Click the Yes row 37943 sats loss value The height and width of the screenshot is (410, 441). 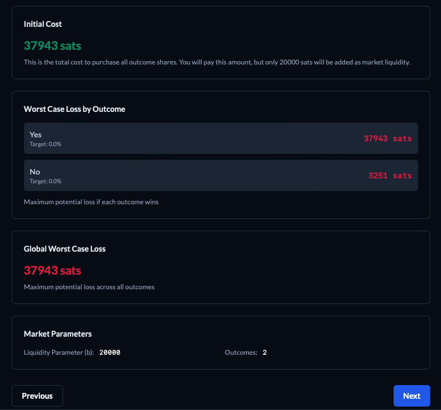point(388,138)
